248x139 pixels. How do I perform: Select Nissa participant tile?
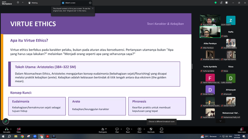point(231,67)
